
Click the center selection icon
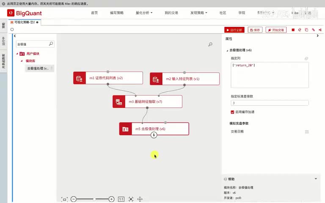[131, 199]
